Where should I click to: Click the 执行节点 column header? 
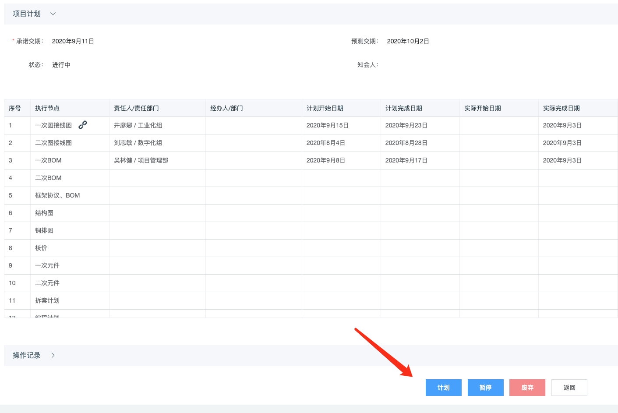[47, 108]
